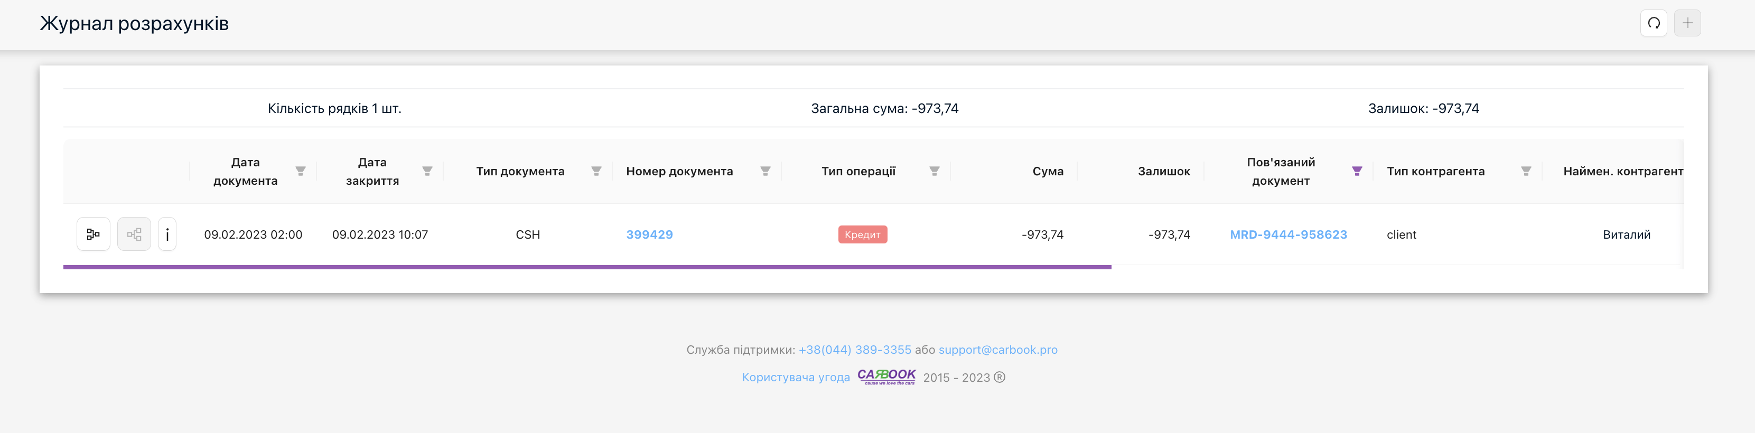Click the support@carbook.pro email link
Image resolution: width=1755 pixels, height=433 pixels.
click(x=997, y=349)
